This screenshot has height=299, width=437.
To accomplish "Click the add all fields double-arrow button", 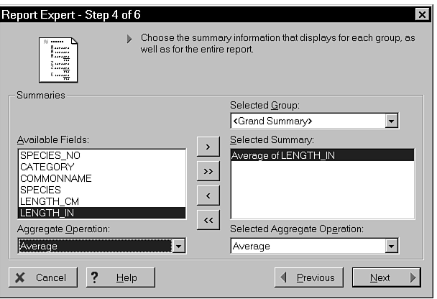I will 208,171.
